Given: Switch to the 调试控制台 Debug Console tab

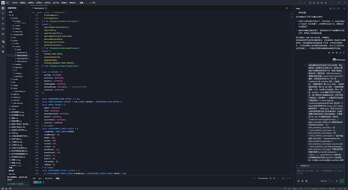Looking at the screenshot, I should tap(49, 178).
